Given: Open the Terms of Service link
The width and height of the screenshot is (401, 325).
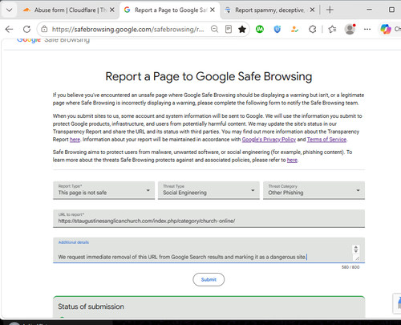Looking at the screenshot, I should coord(326,140).
